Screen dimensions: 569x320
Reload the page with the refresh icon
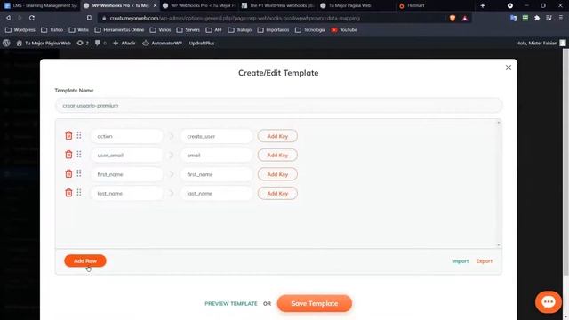(32, 18)
